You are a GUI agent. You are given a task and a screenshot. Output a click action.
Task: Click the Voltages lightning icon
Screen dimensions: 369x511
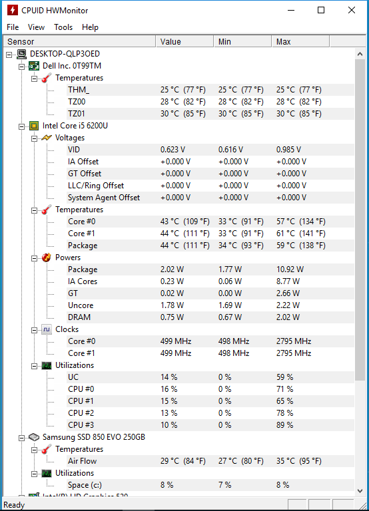click(x=47, y=138)
